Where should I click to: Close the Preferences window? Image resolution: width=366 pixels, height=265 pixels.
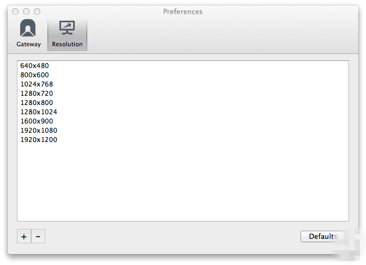point(15,11)
